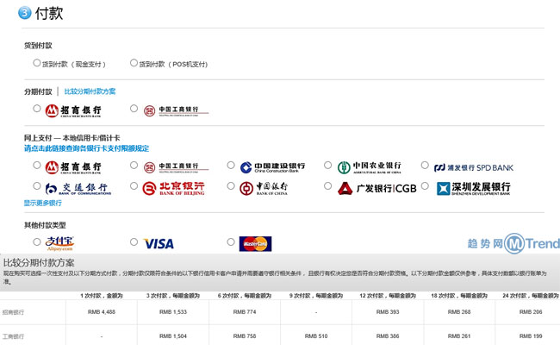This screenshot has height=345, width=560.
Task: Click the blue step 3 circle icon
Action: 25,13
